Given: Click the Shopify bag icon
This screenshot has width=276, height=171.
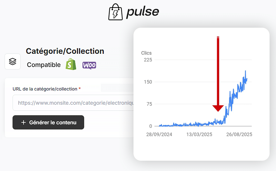Looking at the screenshot, I should (x=71, y=65).
